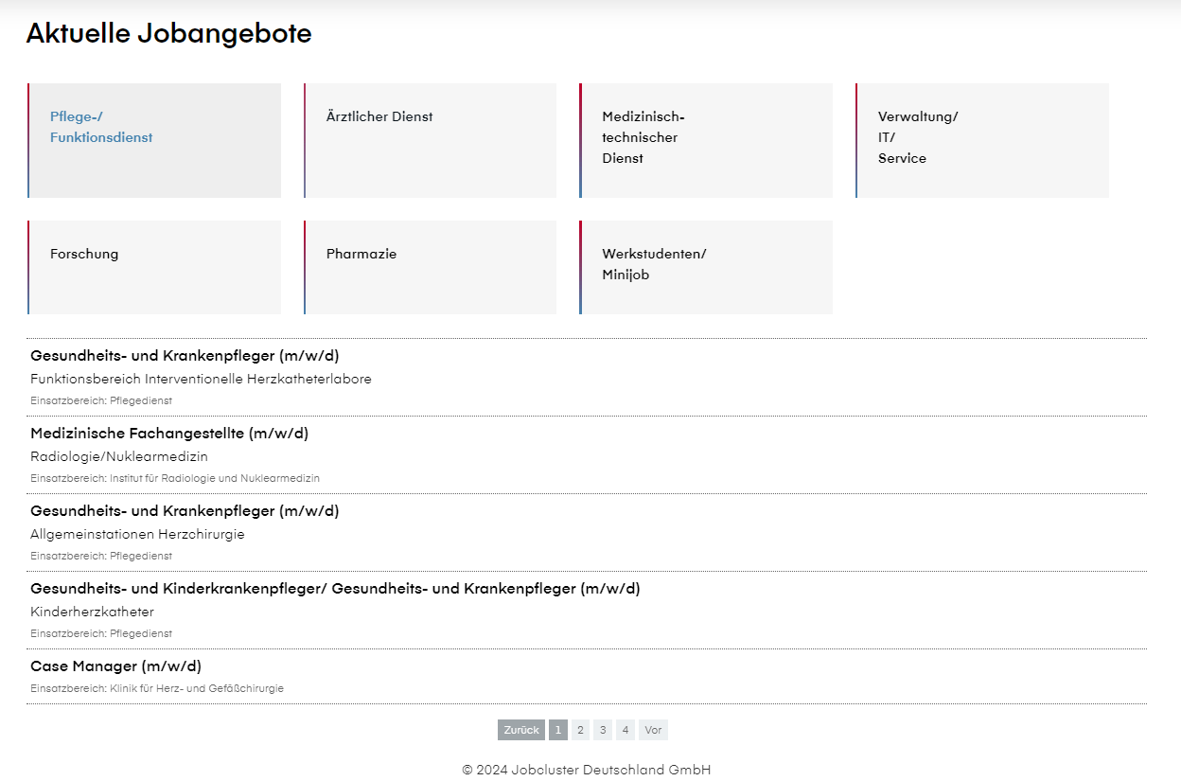
Task: Click the Zurück pagination button
Action: 521,730
